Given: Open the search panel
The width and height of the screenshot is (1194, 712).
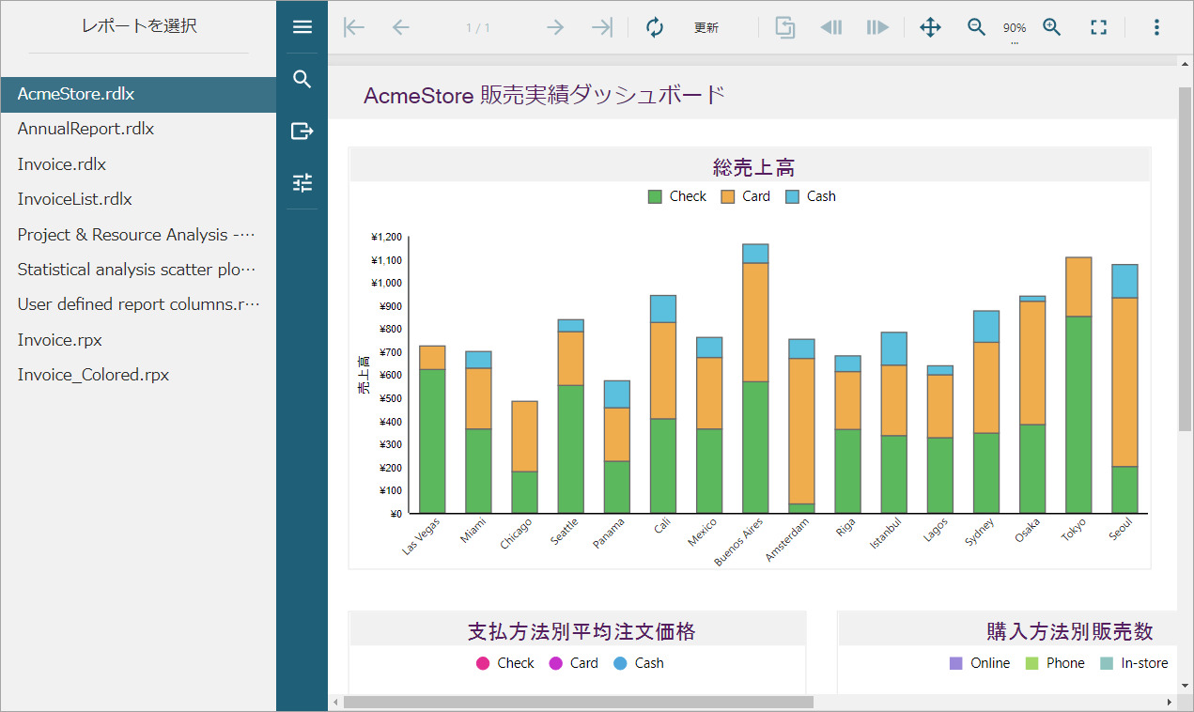Looking at the screenshot, I should [302, 79].
